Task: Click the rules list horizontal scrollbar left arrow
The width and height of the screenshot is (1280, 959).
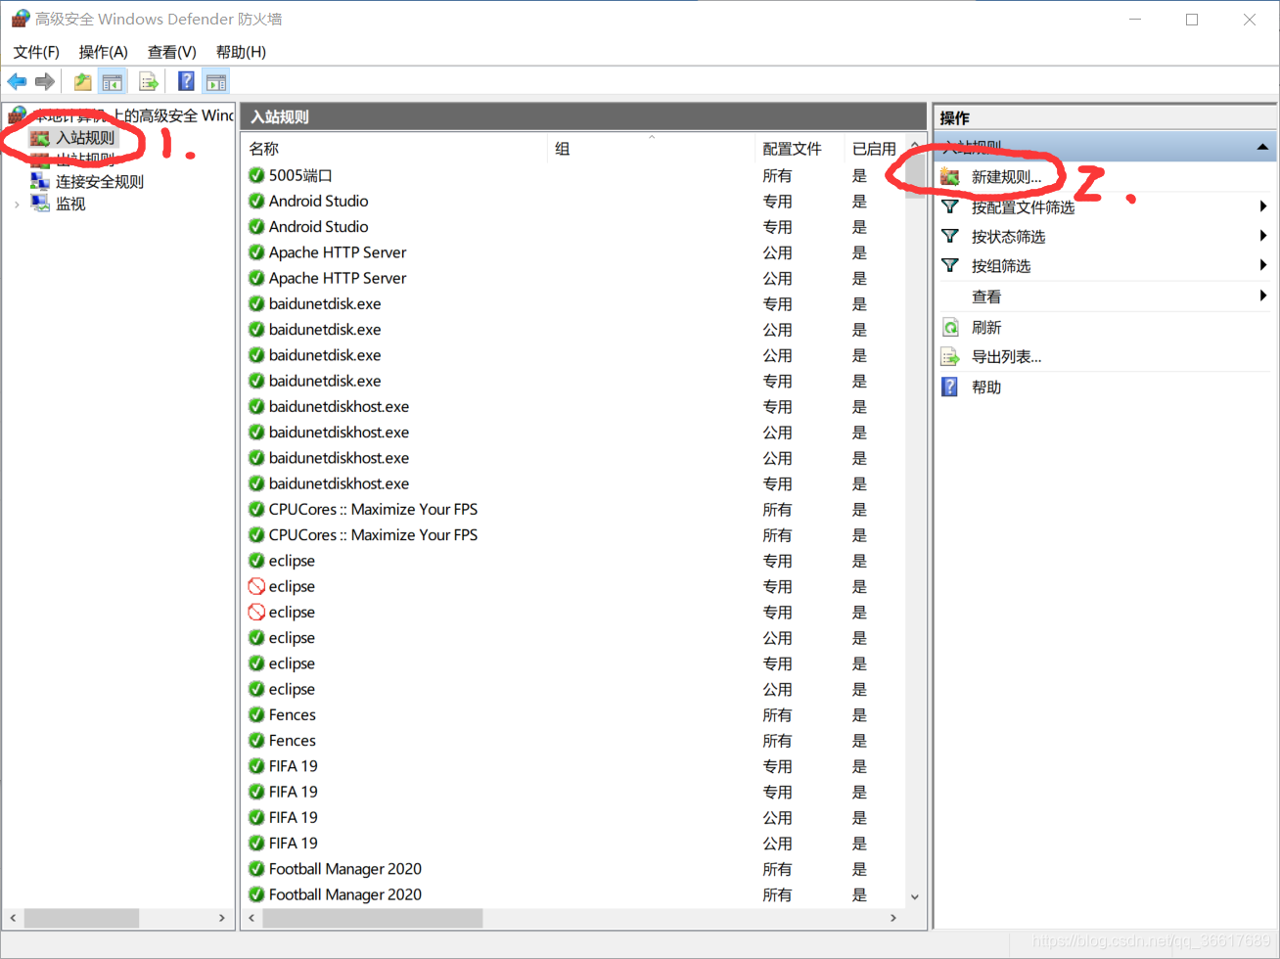Action: 251,918
